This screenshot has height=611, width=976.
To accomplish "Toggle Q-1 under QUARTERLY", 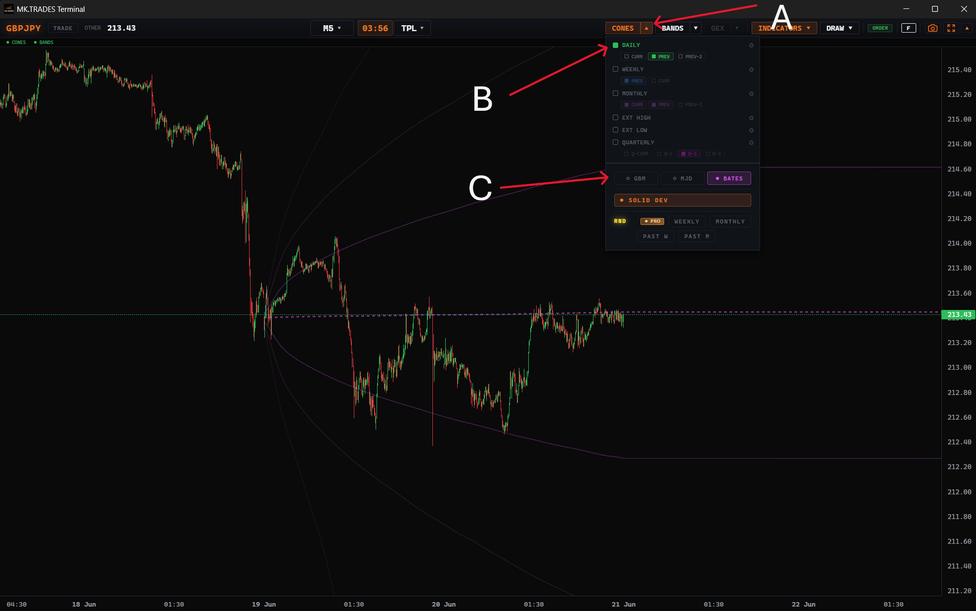I will pyautogui.click(x=665, y=154).
